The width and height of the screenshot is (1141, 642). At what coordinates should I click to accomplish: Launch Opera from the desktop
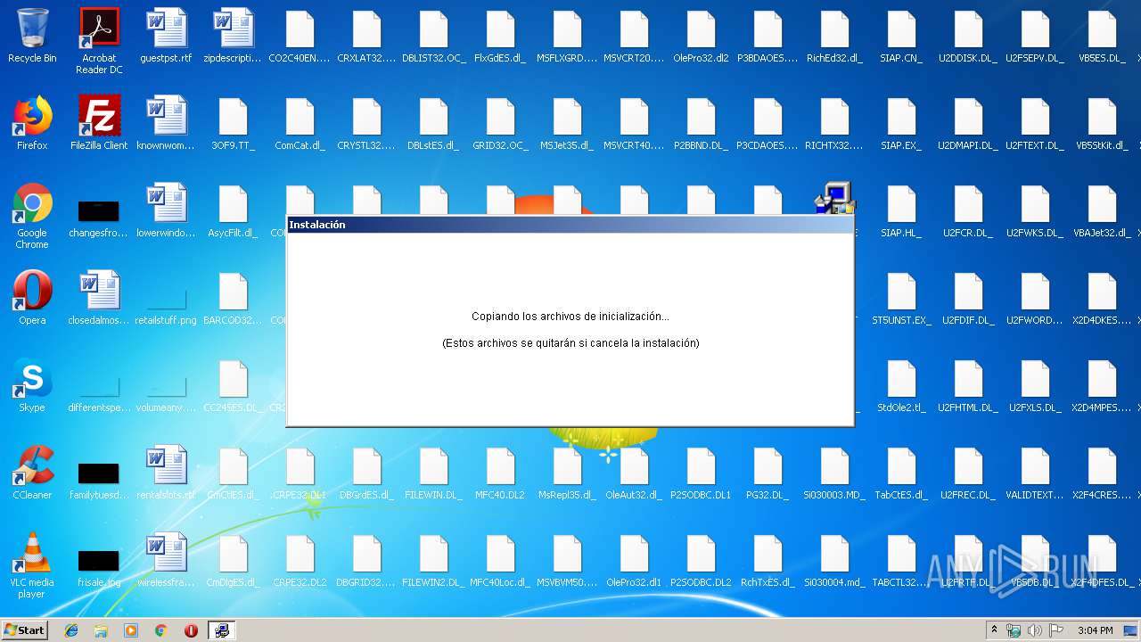pyautogui.click(x=32, y=298)
